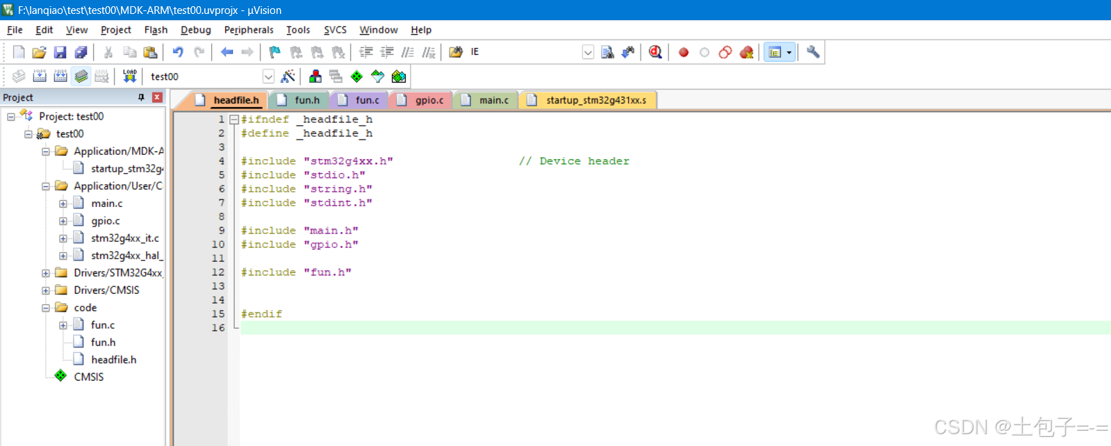
Task: Collapse the Application/User/C group
Action: click(46, 186)
